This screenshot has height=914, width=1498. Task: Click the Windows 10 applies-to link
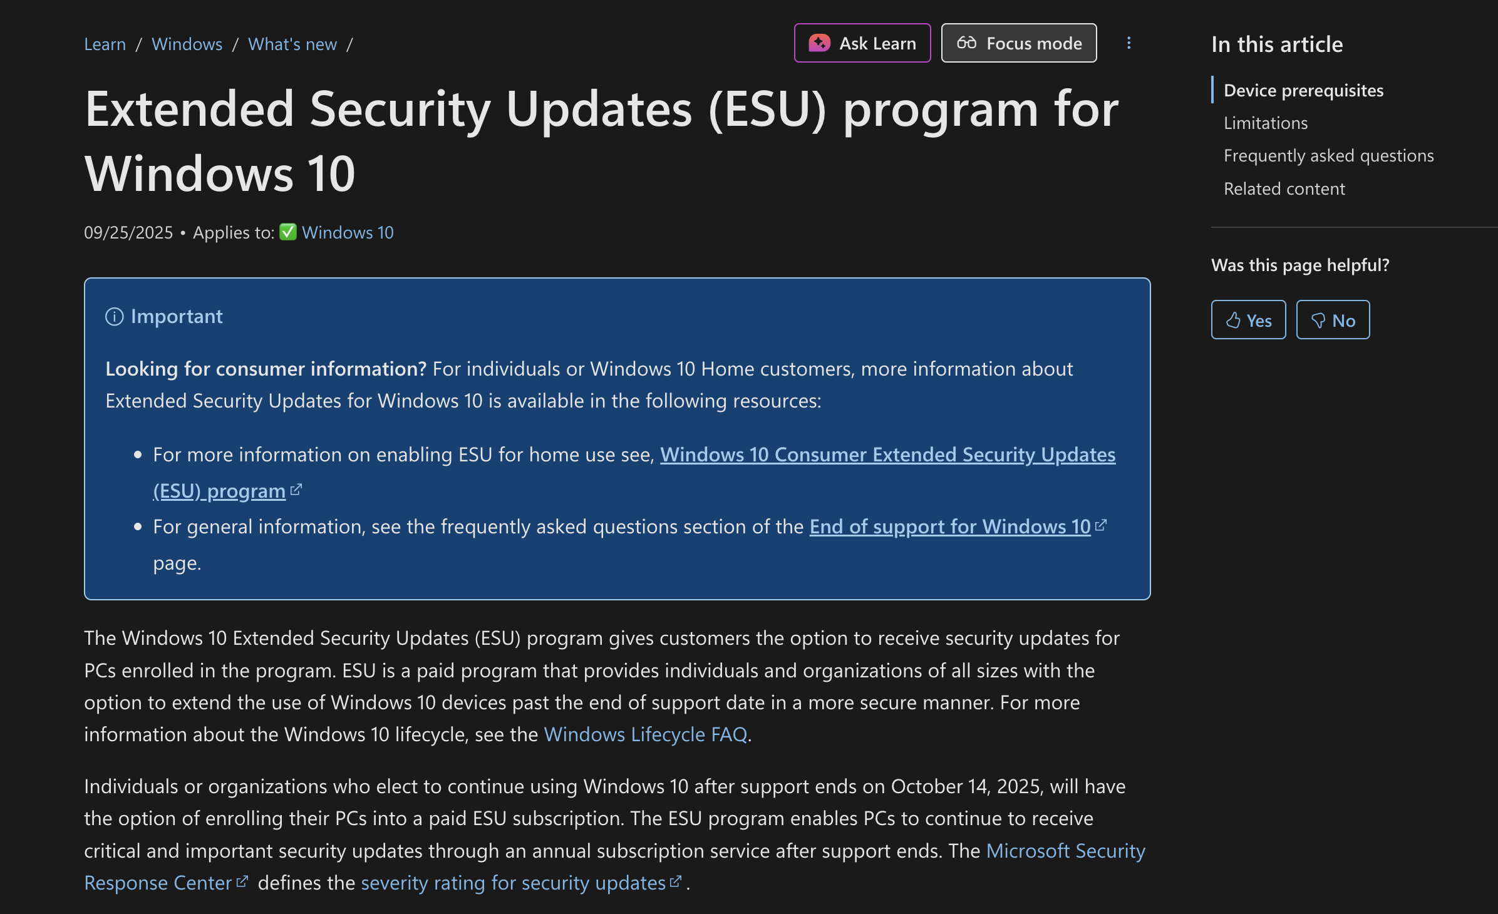click(x=348, y=233)
